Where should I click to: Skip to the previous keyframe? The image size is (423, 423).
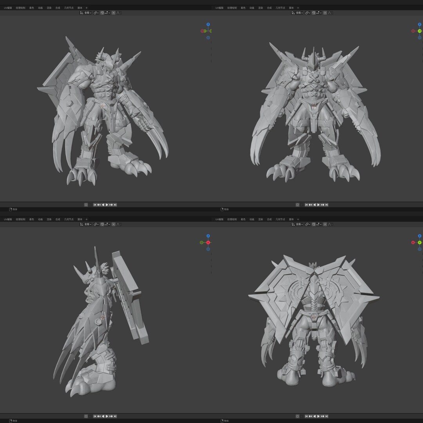tap(99, 204)
